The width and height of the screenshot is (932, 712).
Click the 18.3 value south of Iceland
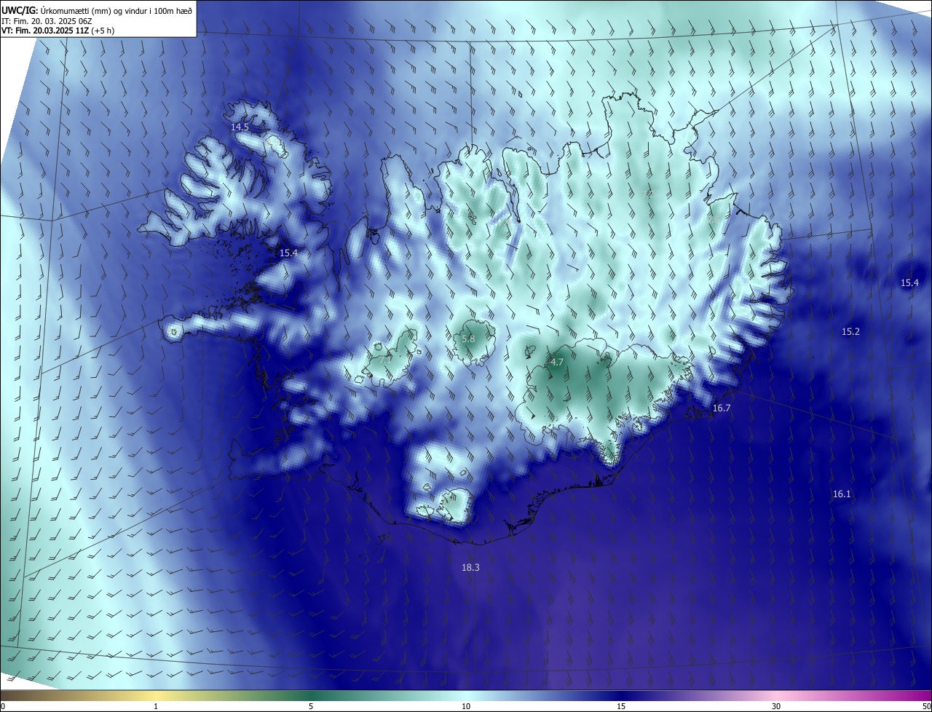470,567
